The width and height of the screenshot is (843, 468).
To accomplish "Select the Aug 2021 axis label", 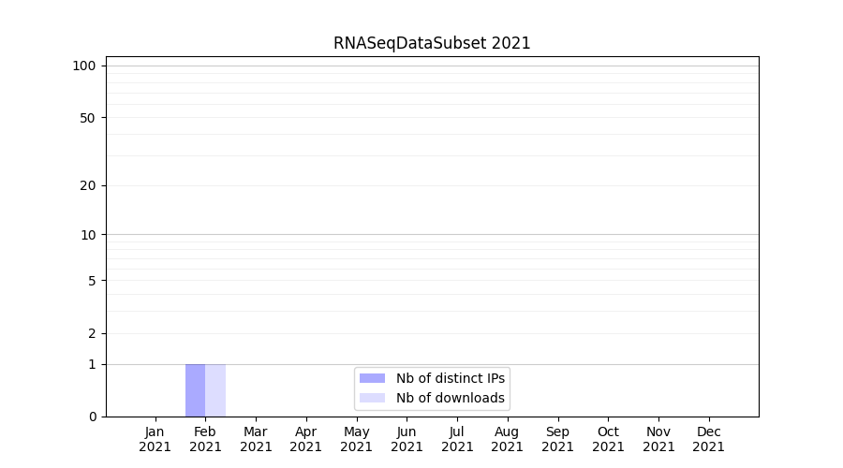I will [507, 439].
